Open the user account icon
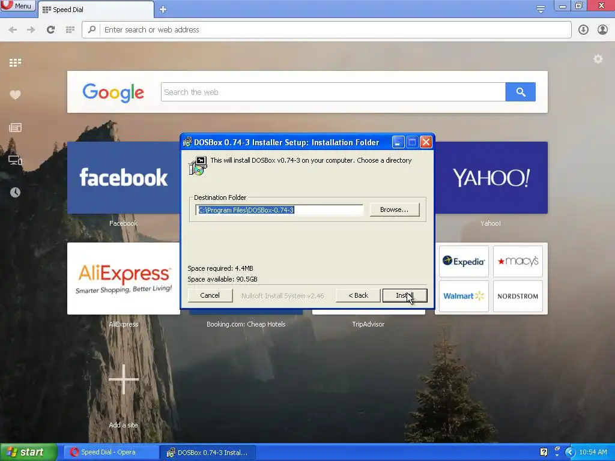This screenshot has width=615, height=461. [x=602, y=30]
